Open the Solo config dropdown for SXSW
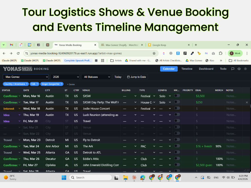This screenshot has width=251, height=188. pos(165,96)
